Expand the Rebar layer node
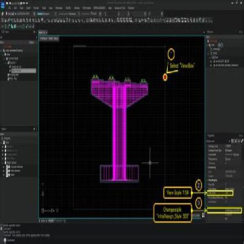244x244 pixels. coord(4,174)
